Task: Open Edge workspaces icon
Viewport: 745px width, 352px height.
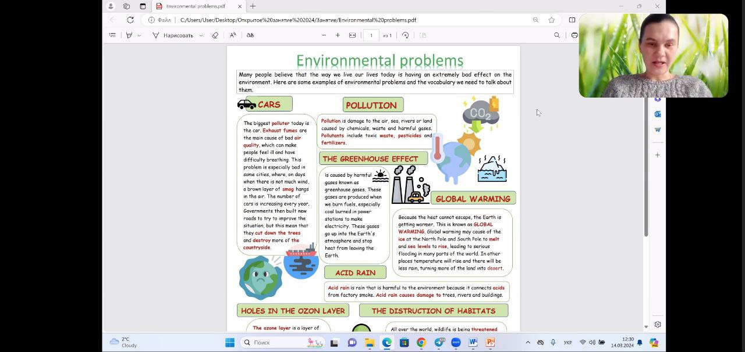Action: [126, 6]
